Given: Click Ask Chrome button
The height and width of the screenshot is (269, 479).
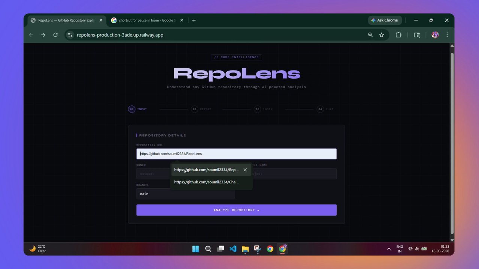Looking at the screenshot, I should (x=385, y=20).
